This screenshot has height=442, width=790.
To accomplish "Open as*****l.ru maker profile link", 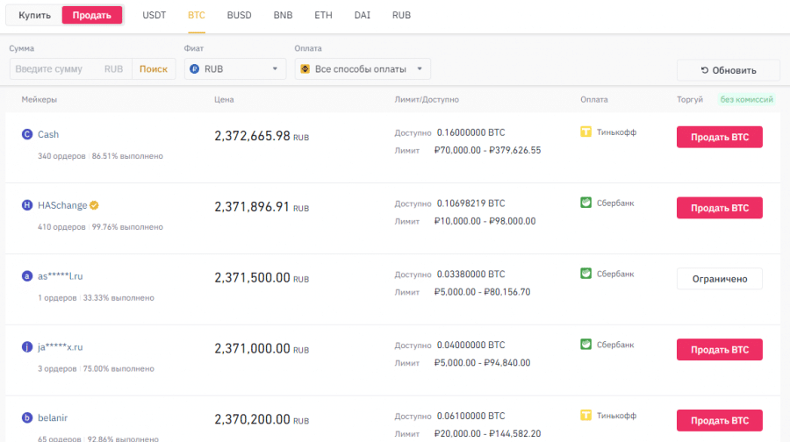I will click(x=61, y=276).
